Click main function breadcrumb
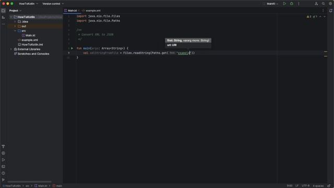 (x=57, y=186)
